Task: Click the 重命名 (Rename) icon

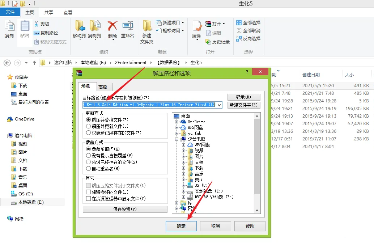Action: click(x=128, y=27)
